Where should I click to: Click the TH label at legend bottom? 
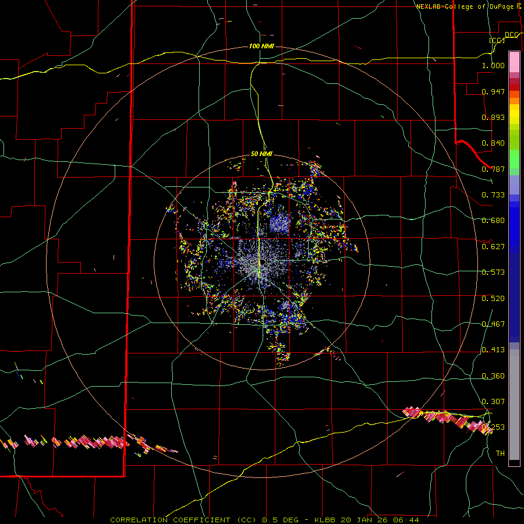pos(500,454)
